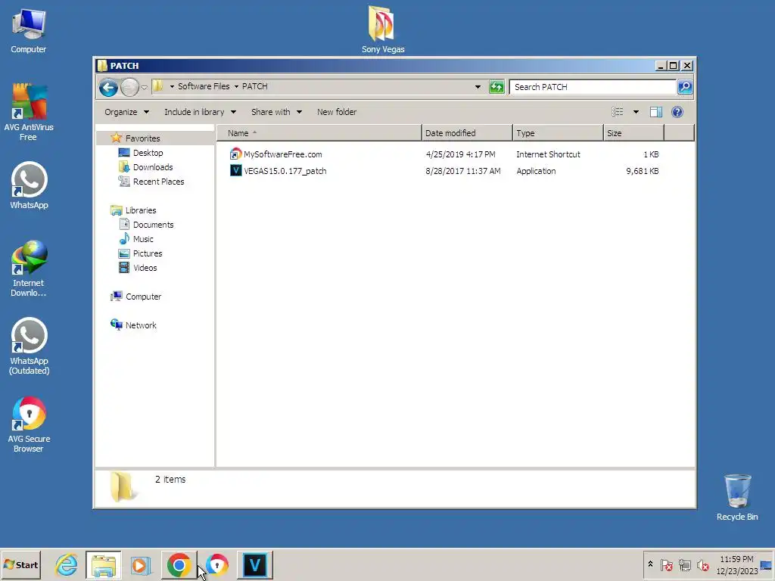Click the Action Center flag tray icon
Screen dimensions: 775x581
[x=666, y=564]
